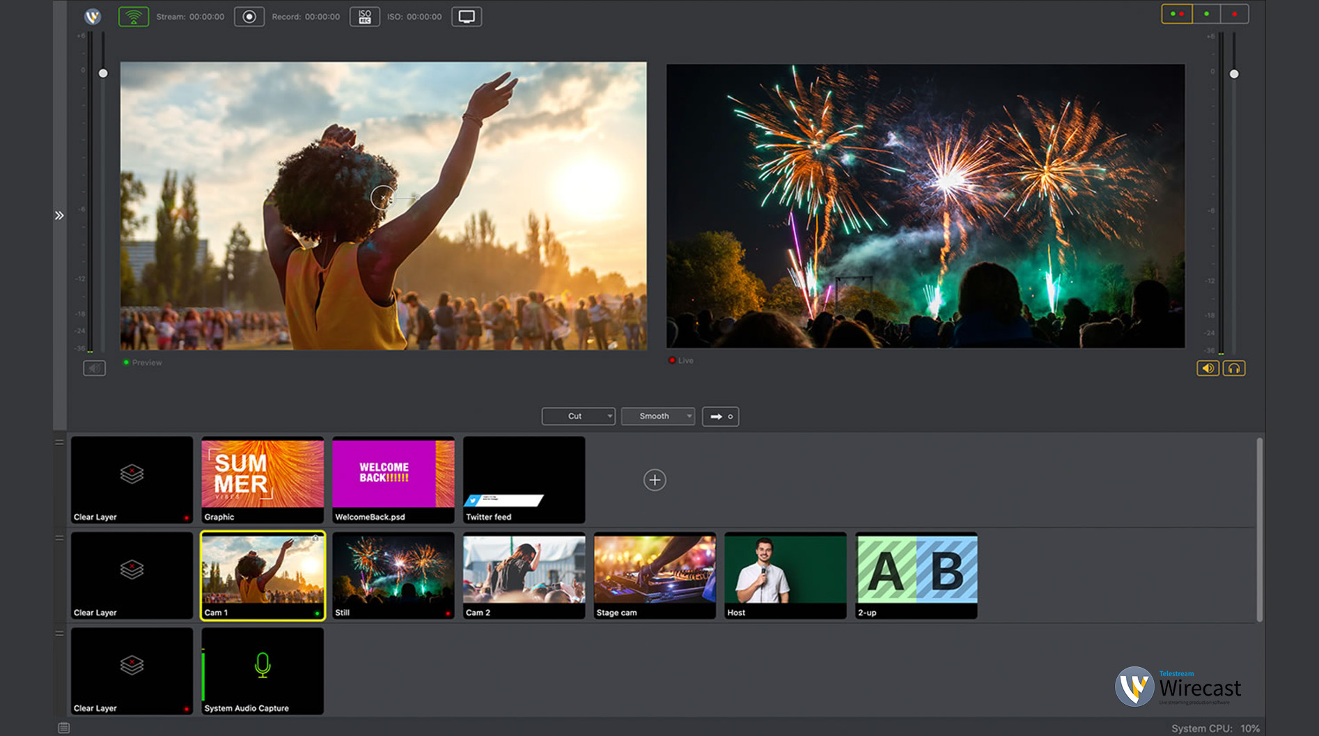
Task: Click the Clear Layer shot in top layer
Action: tap(132, 480)
